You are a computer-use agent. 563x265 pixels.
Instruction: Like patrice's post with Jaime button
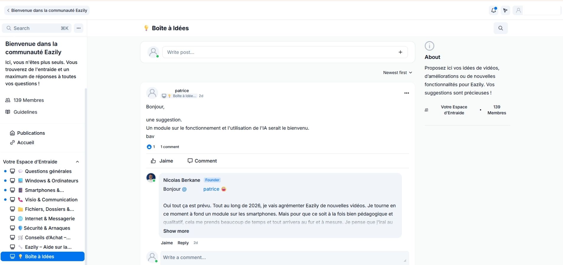coord(162,161)
